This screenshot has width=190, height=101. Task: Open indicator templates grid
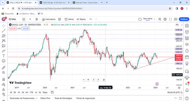click(59, 19)
